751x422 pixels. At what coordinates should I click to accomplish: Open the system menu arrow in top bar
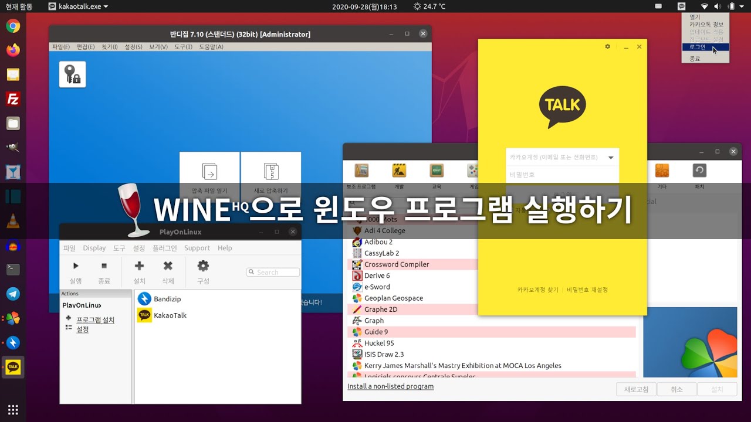point(742,6)
